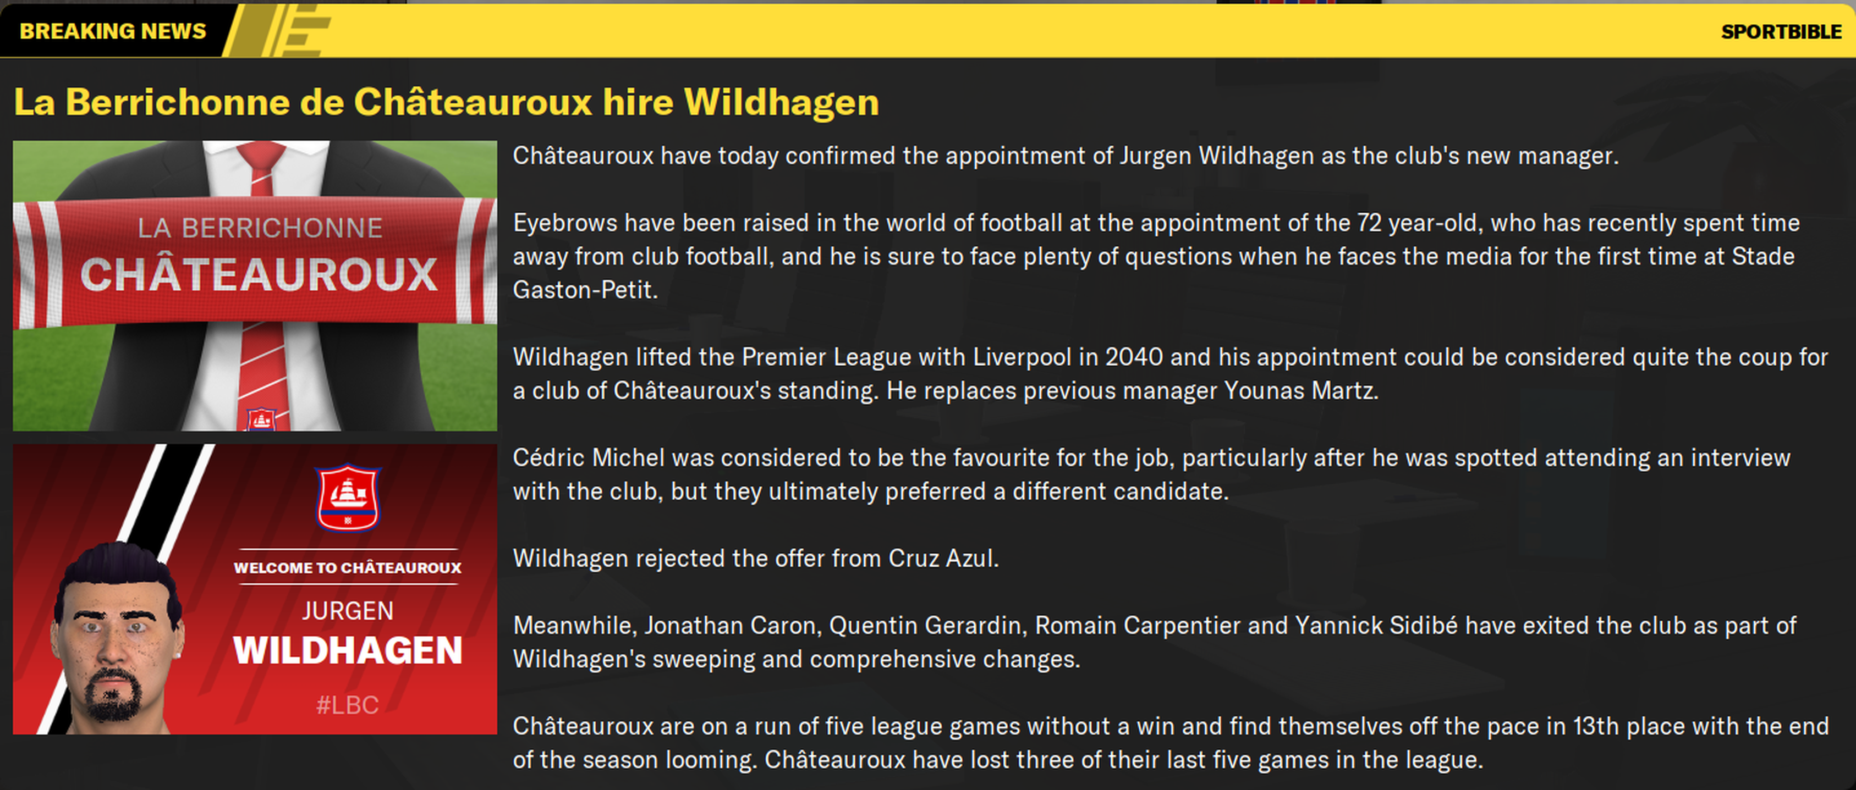The height and width of the screenshot is (790, 1856).
Task: Open Jurgen Wildhagen's profile from first paragraph
Action: [x=1216, y=156]
